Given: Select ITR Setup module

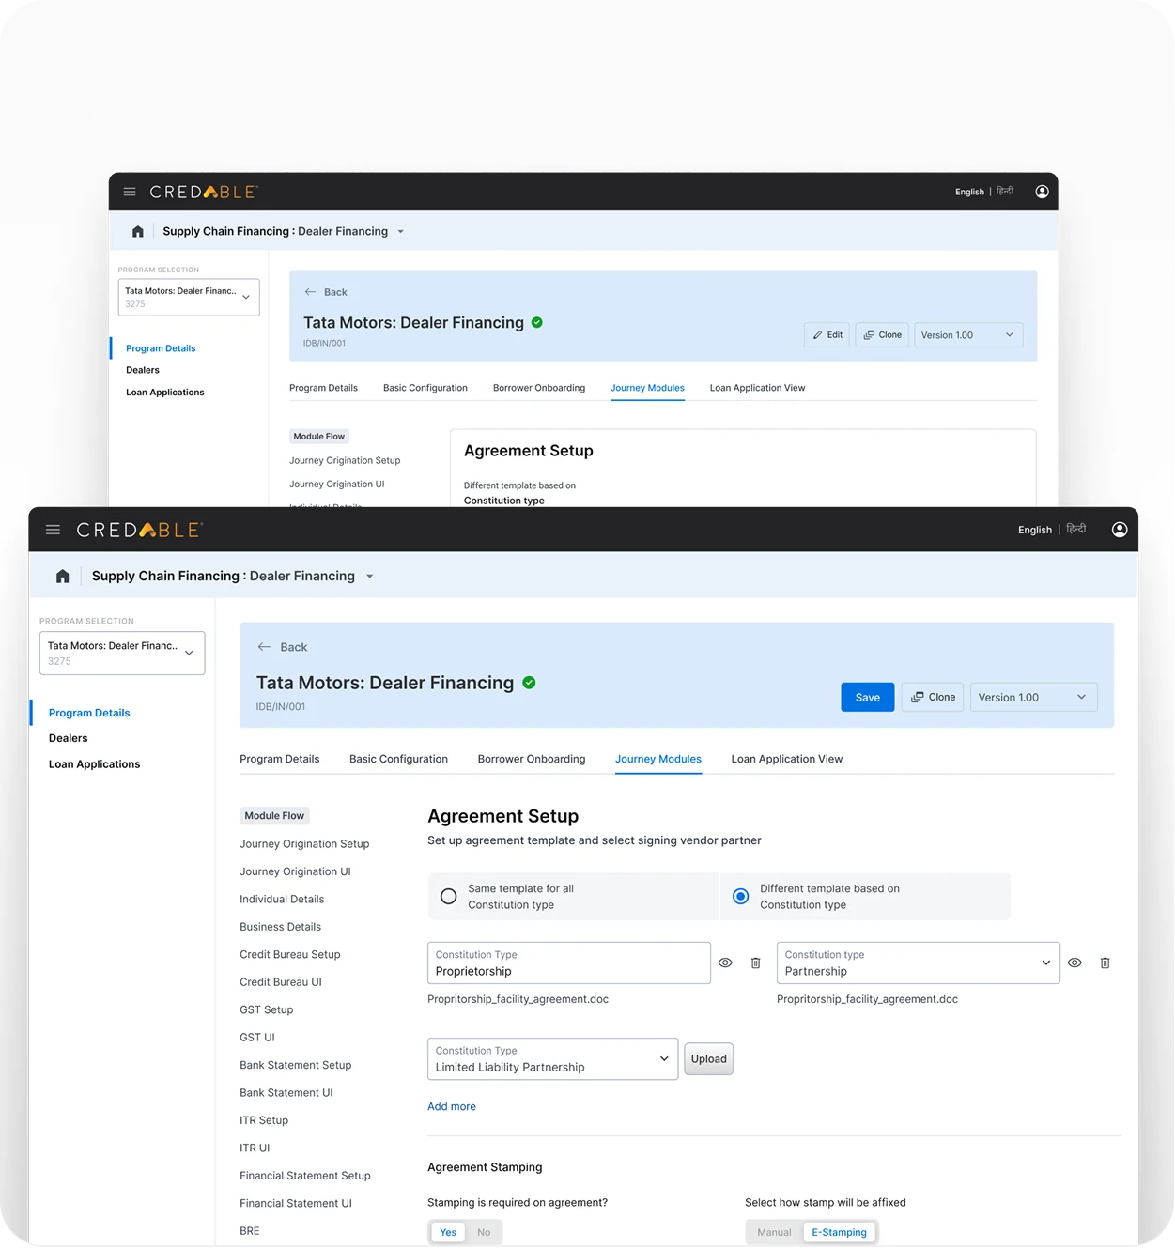Looking at the screenshot, I should 264,1120.
